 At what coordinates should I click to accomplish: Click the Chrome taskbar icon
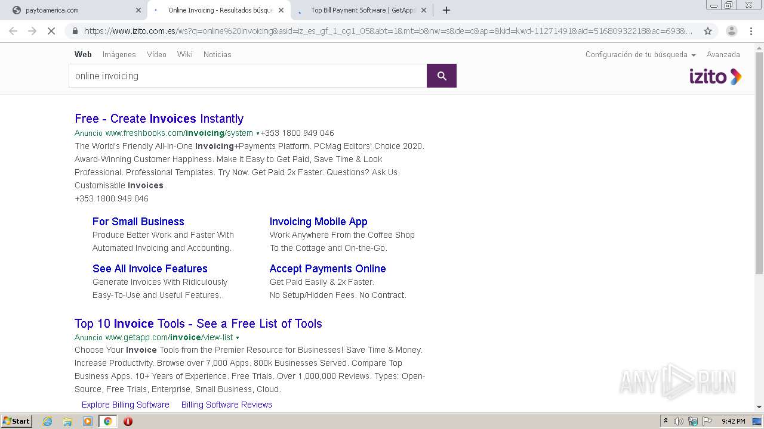point(107,421)
